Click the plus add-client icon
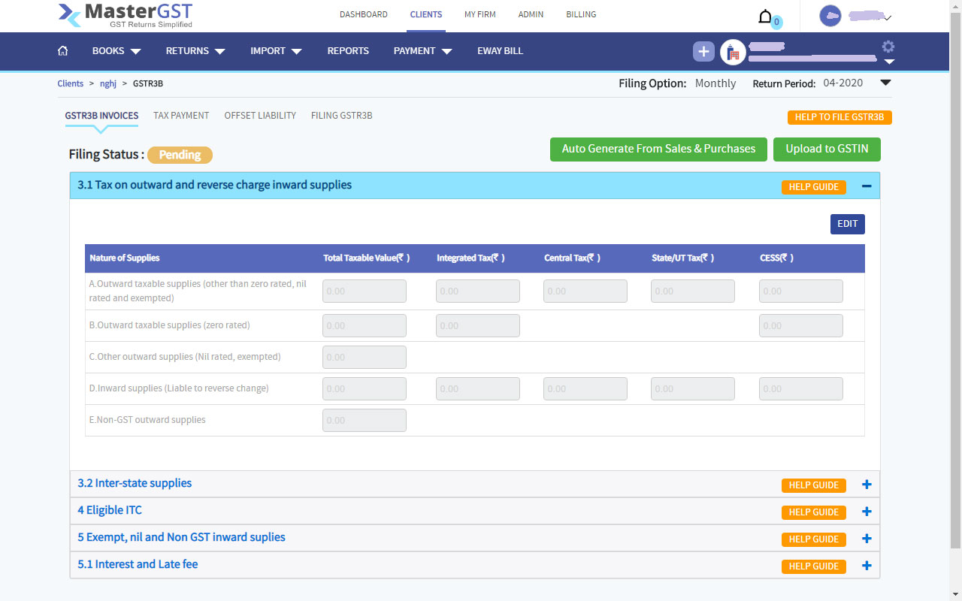 703,51
